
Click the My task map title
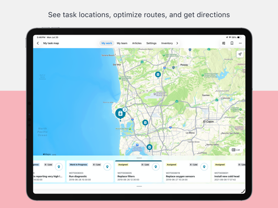coord(51,43)
